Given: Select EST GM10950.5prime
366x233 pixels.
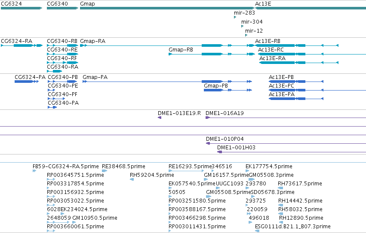Looking at the screenshot, I should tap(95, 218).
